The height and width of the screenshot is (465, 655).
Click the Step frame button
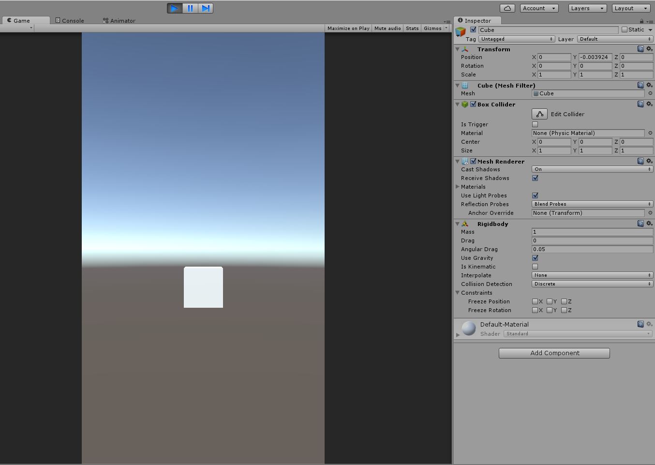point(206,8)
